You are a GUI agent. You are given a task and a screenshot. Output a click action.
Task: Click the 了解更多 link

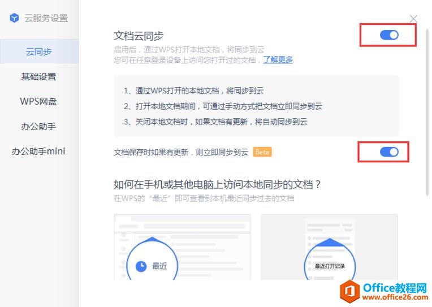tap(278, 59)
